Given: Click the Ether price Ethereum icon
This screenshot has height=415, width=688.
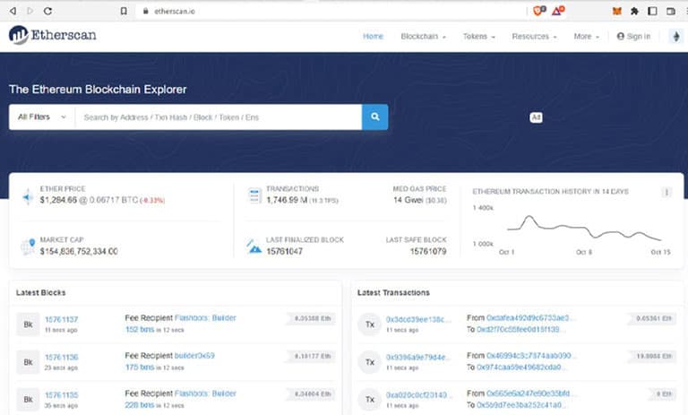Looking at the screenshot, I should (28, 196).
